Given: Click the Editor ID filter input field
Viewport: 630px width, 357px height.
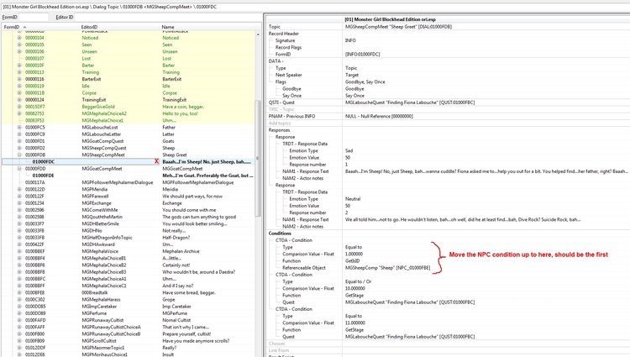Looking at the screenshot, I should pos(167,18).
